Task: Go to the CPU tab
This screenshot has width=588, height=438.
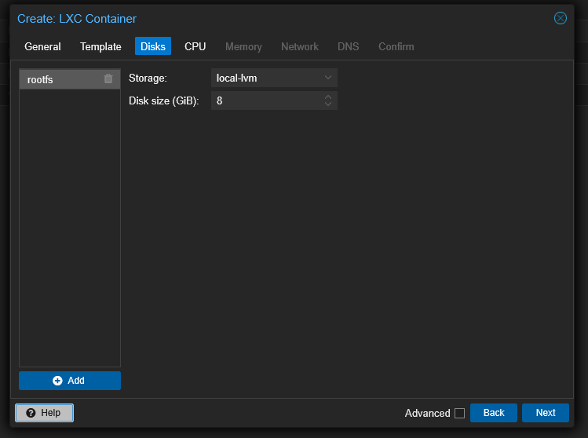Action: [x=195, y=46]
